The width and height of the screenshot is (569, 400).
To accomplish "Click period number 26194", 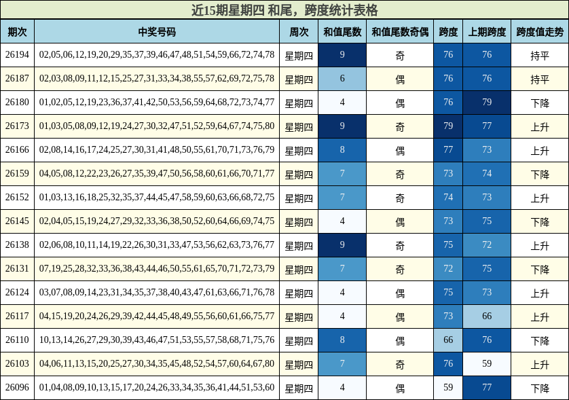I will coord(17,55).
